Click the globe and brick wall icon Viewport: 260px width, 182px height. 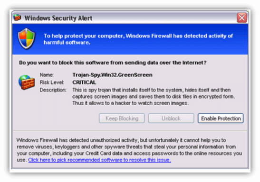[27, 82]
